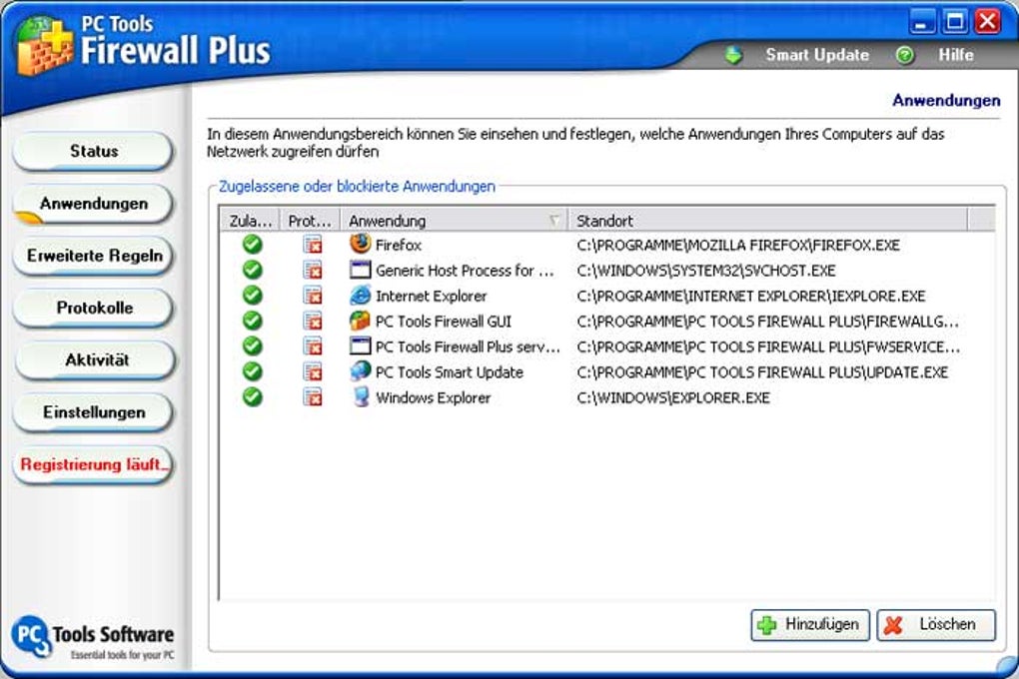Close the Firewall Plus window
Image resolution: width=1019 pixels, height=679 pixels.
pyautogui.click(x=988, y=21)
